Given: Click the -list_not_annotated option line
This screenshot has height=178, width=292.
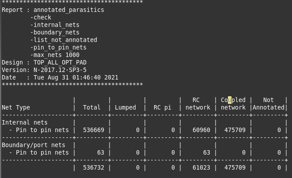Looking at the screenshot, I should point(64,40).
